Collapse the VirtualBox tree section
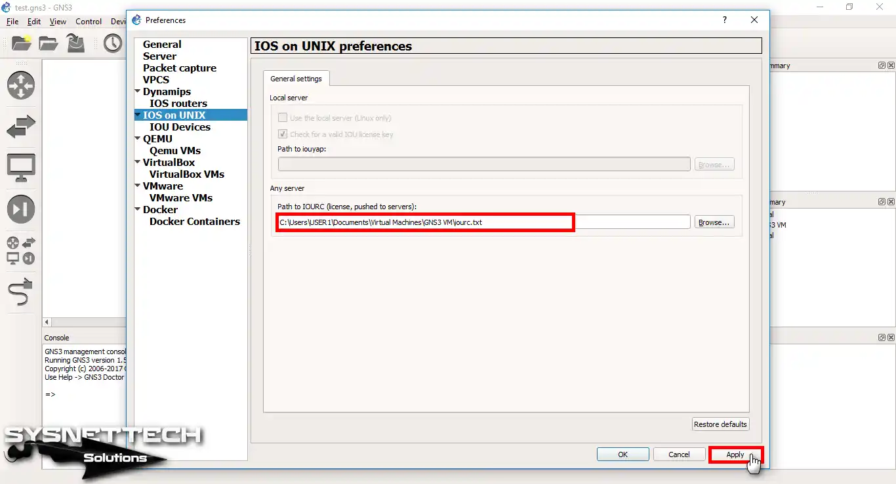The height and width of the screenshot is (484, 896). pos(138,163)
